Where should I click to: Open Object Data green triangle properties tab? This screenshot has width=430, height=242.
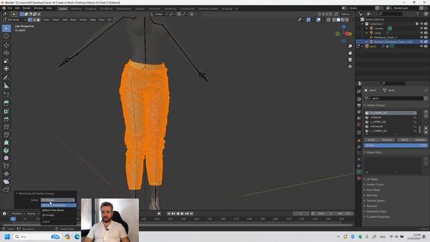click(359, 172)
